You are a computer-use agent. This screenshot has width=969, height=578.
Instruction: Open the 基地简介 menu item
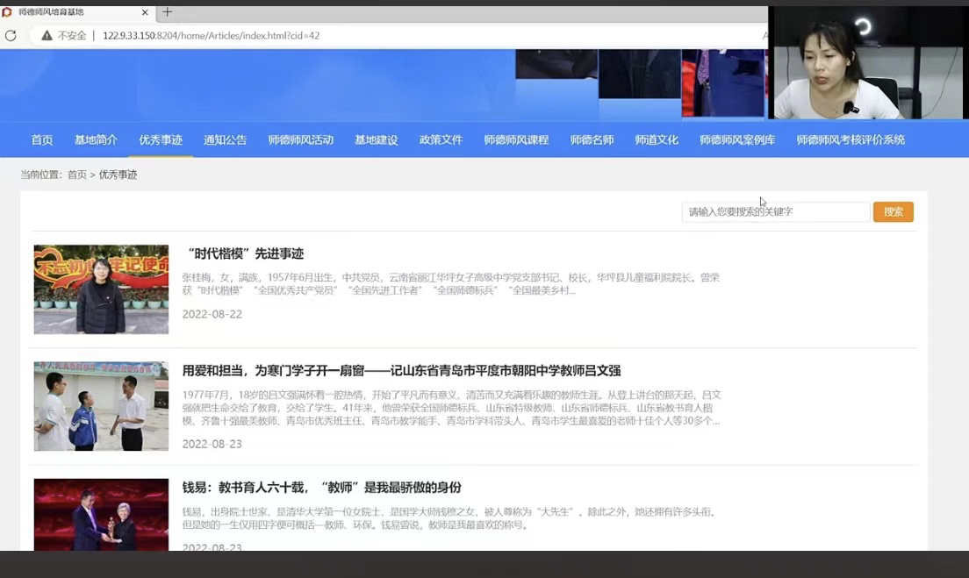(x=96, y=140)
